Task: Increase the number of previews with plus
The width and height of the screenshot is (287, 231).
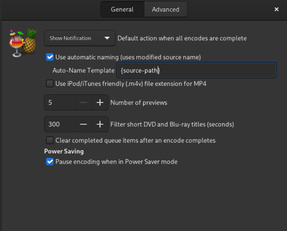Action: point(100,102)
